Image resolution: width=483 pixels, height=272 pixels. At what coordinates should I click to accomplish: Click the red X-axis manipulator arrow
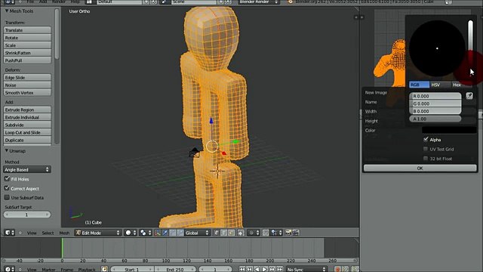[x=223, y=153]
